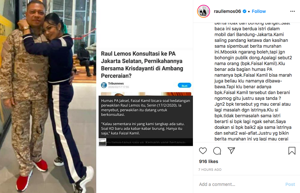Viewport: 300px width, 193px height.
Task: Click the Post comment button
Action: 290,184
